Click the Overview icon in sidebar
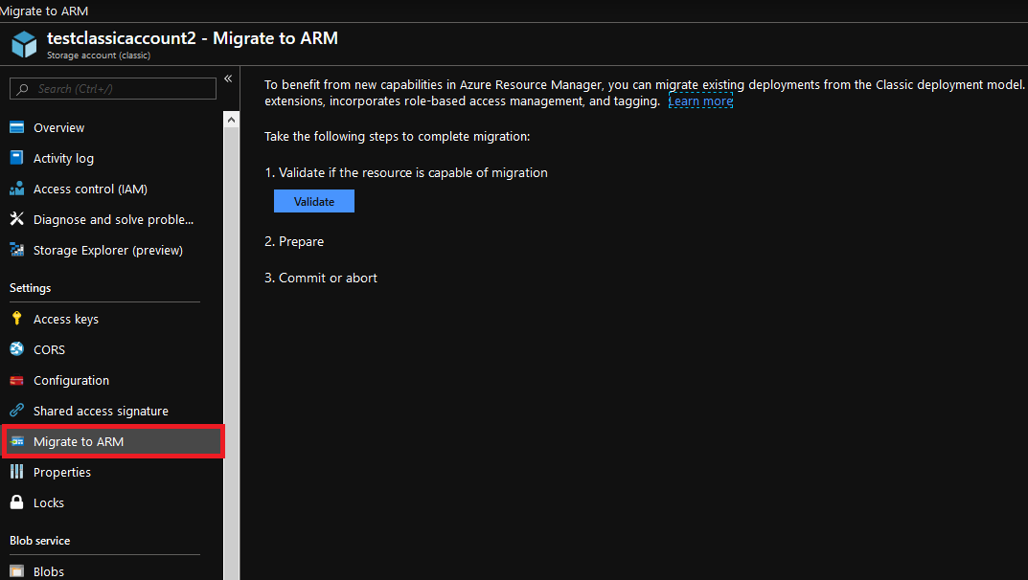This screenshot has height=580, width=1028. click(17, 127)
